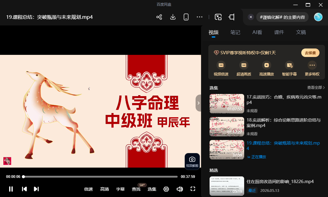
Task: Click the 正在播放 now playing label
Action: [258, 157]
